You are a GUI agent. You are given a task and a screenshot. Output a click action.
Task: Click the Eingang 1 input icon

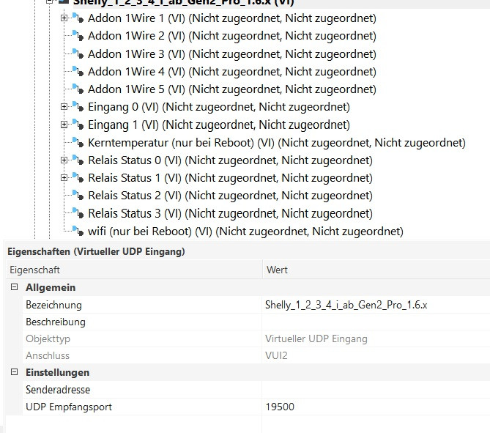point(78,125)
